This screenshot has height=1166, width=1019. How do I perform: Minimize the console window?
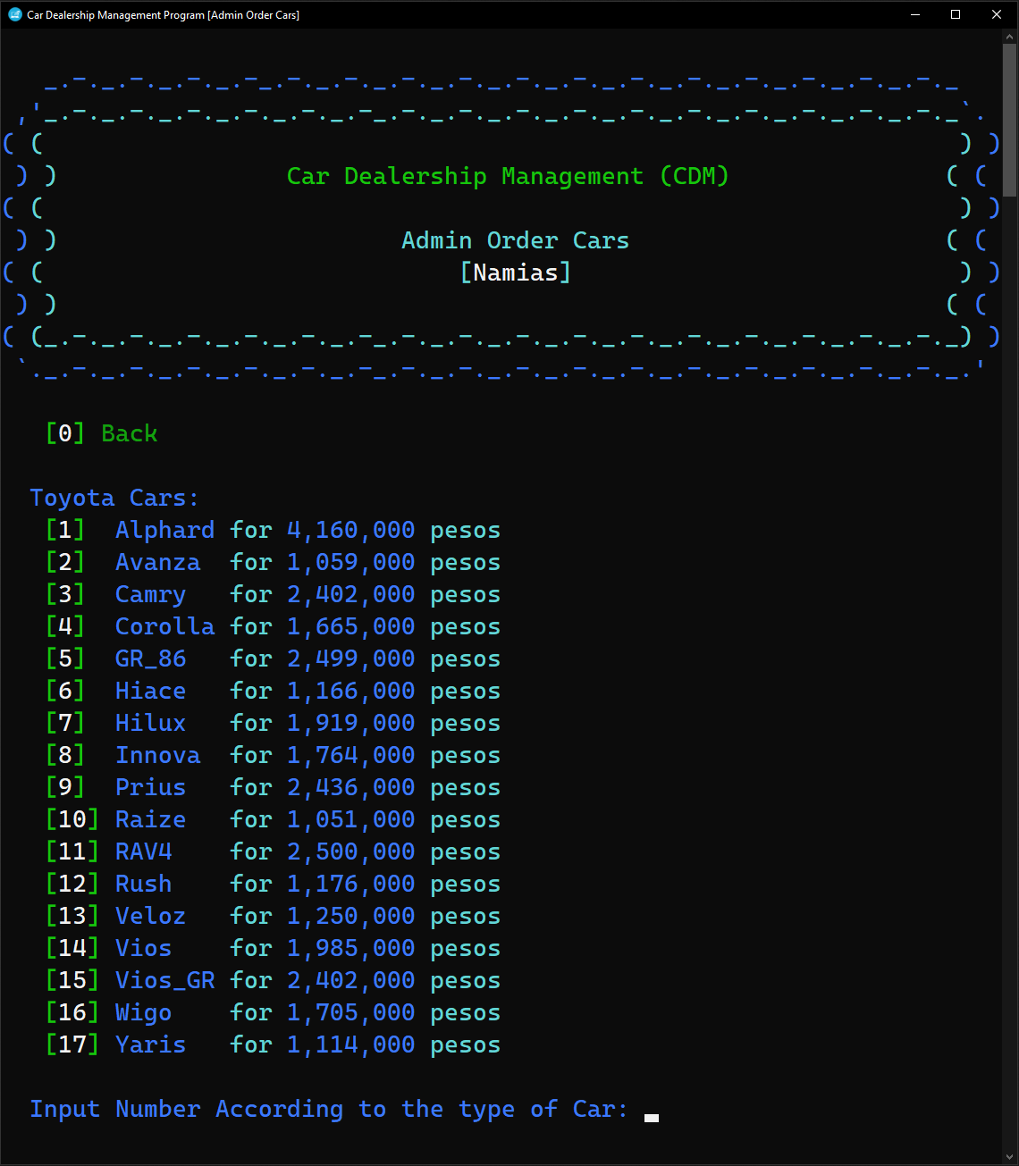point(915,14)
